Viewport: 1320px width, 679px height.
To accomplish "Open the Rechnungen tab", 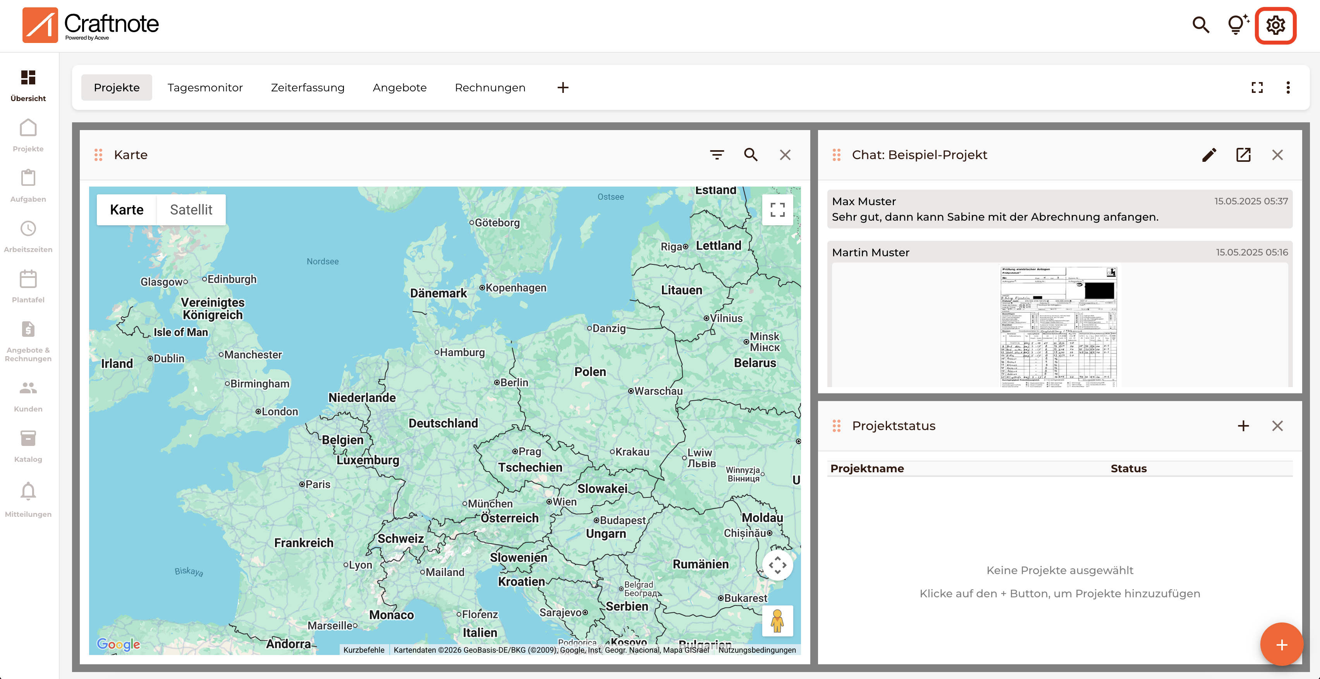I will (x=490, y=87).
